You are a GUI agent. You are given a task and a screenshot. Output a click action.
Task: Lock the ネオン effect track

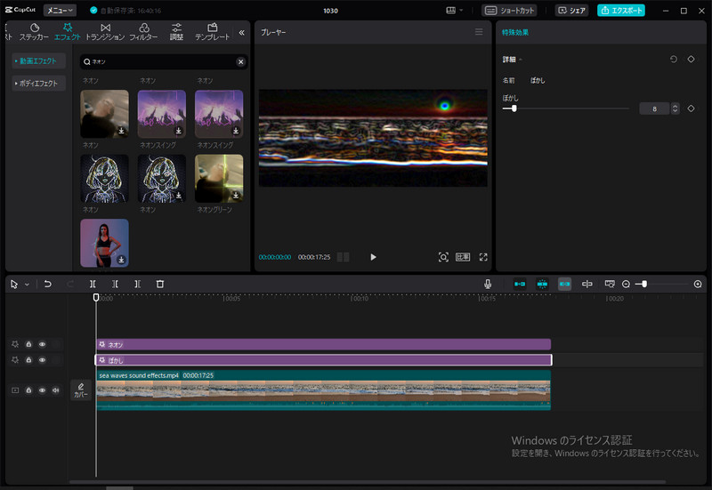point(28,344)
